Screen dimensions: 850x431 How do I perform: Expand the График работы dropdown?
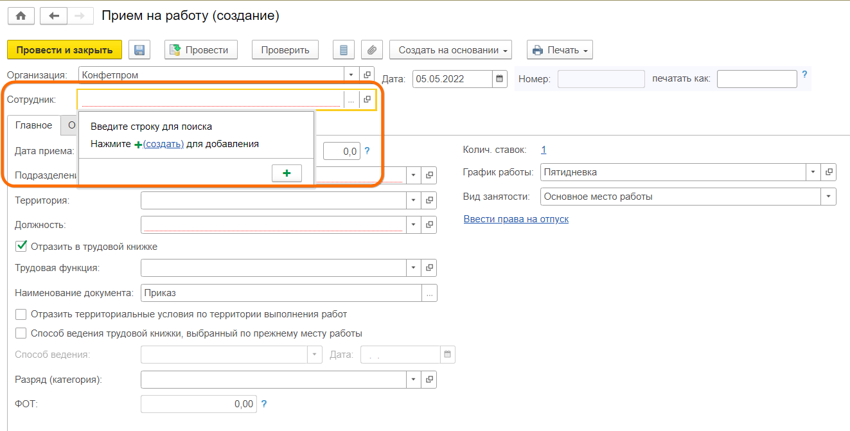pyautogui.click(x=813, y=172)
